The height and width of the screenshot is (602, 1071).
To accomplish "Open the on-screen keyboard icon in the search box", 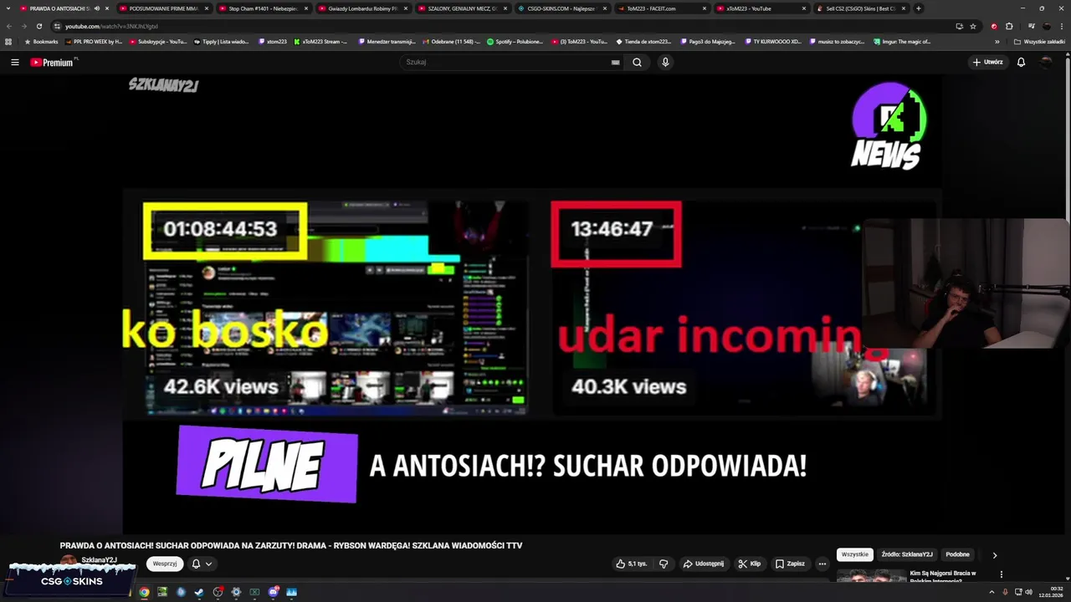I will [x=615, y=62].
